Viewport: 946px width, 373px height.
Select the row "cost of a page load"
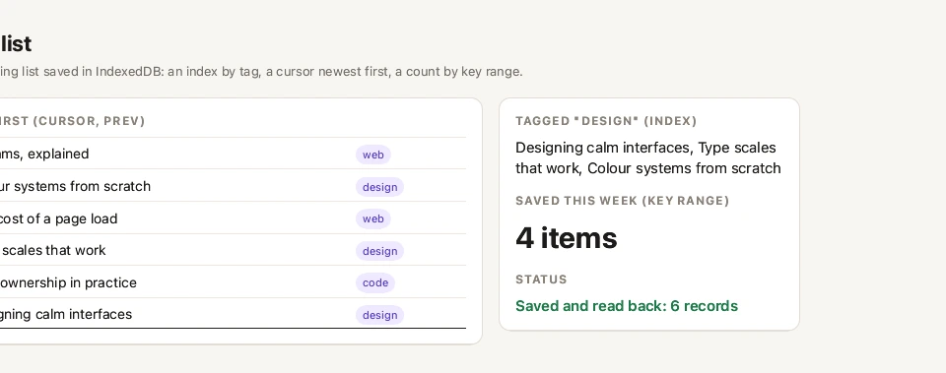click(233, 218)
